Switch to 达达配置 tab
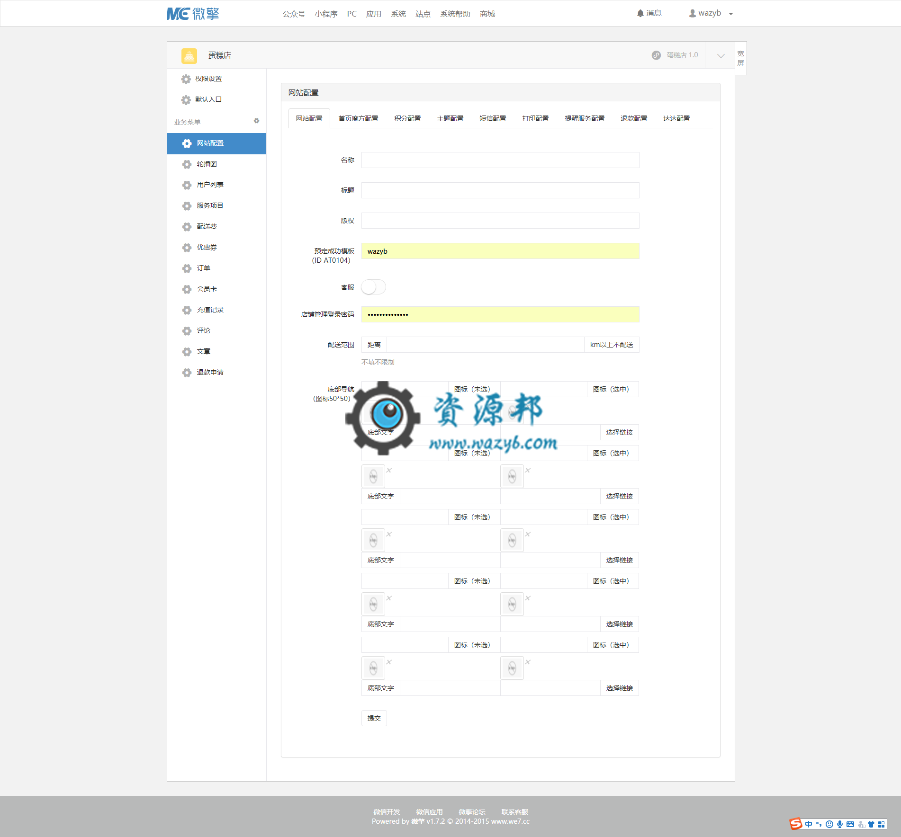This screenshot has height=837, width=901. [x=676, y=118]
